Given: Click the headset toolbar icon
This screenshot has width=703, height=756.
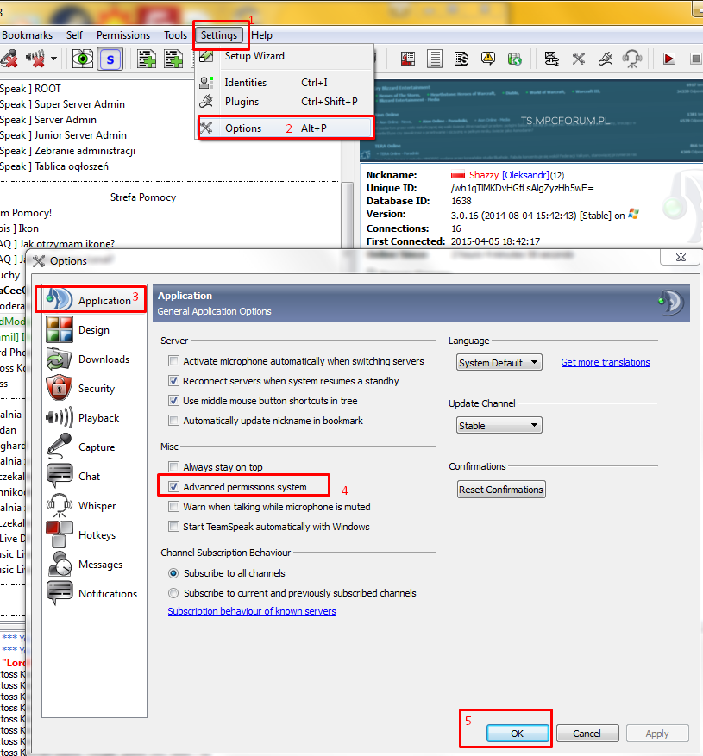Looking at the screenshot, I should pyautogui.click(x=632, y=59).
